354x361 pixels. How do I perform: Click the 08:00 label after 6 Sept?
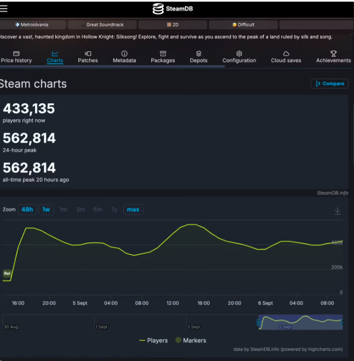point(327,303)
